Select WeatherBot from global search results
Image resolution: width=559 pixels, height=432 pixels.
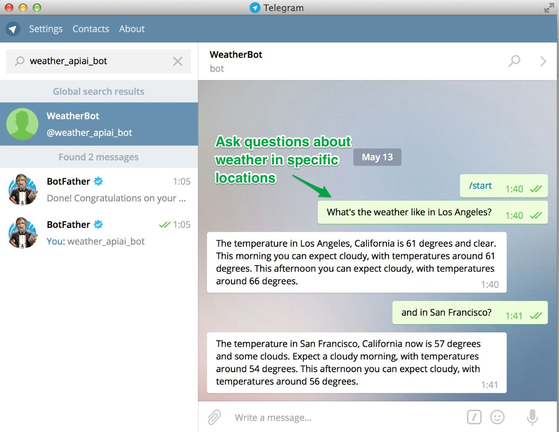click(x=99, y=124)
